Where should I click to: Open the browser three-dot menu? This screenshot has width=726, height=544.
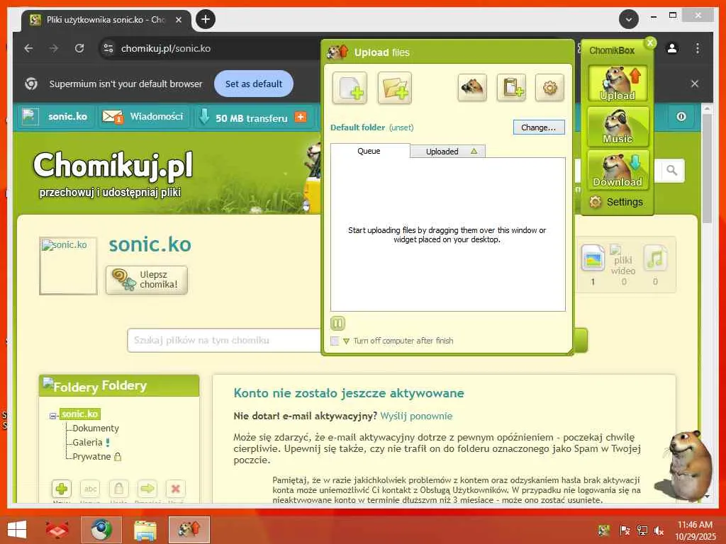tap(698, 48)
